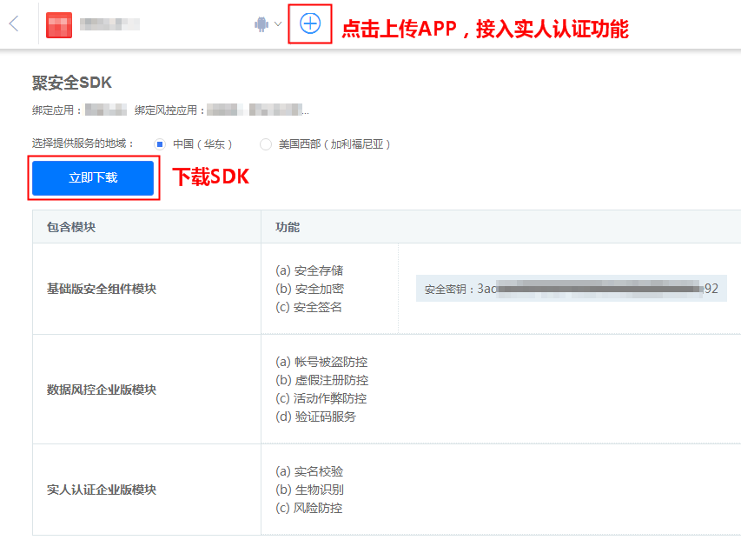This screenshot has width=741, height=540.
Task: Click the 绑定应用 label
Action: 56,110
